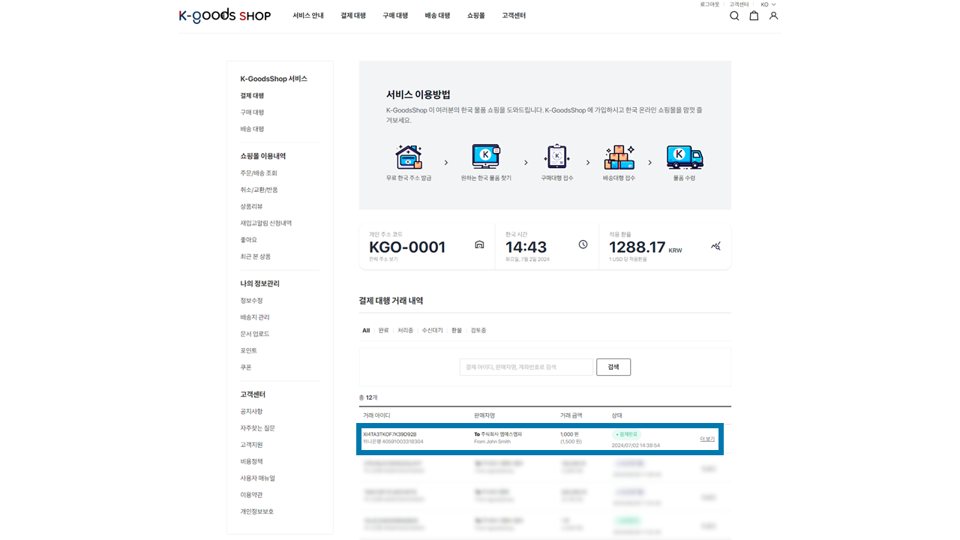The width and height of the screenshot is (960, 540).
Task: Open the 쇼핑몰 top navigation menu
Action: tap(475, 16)
